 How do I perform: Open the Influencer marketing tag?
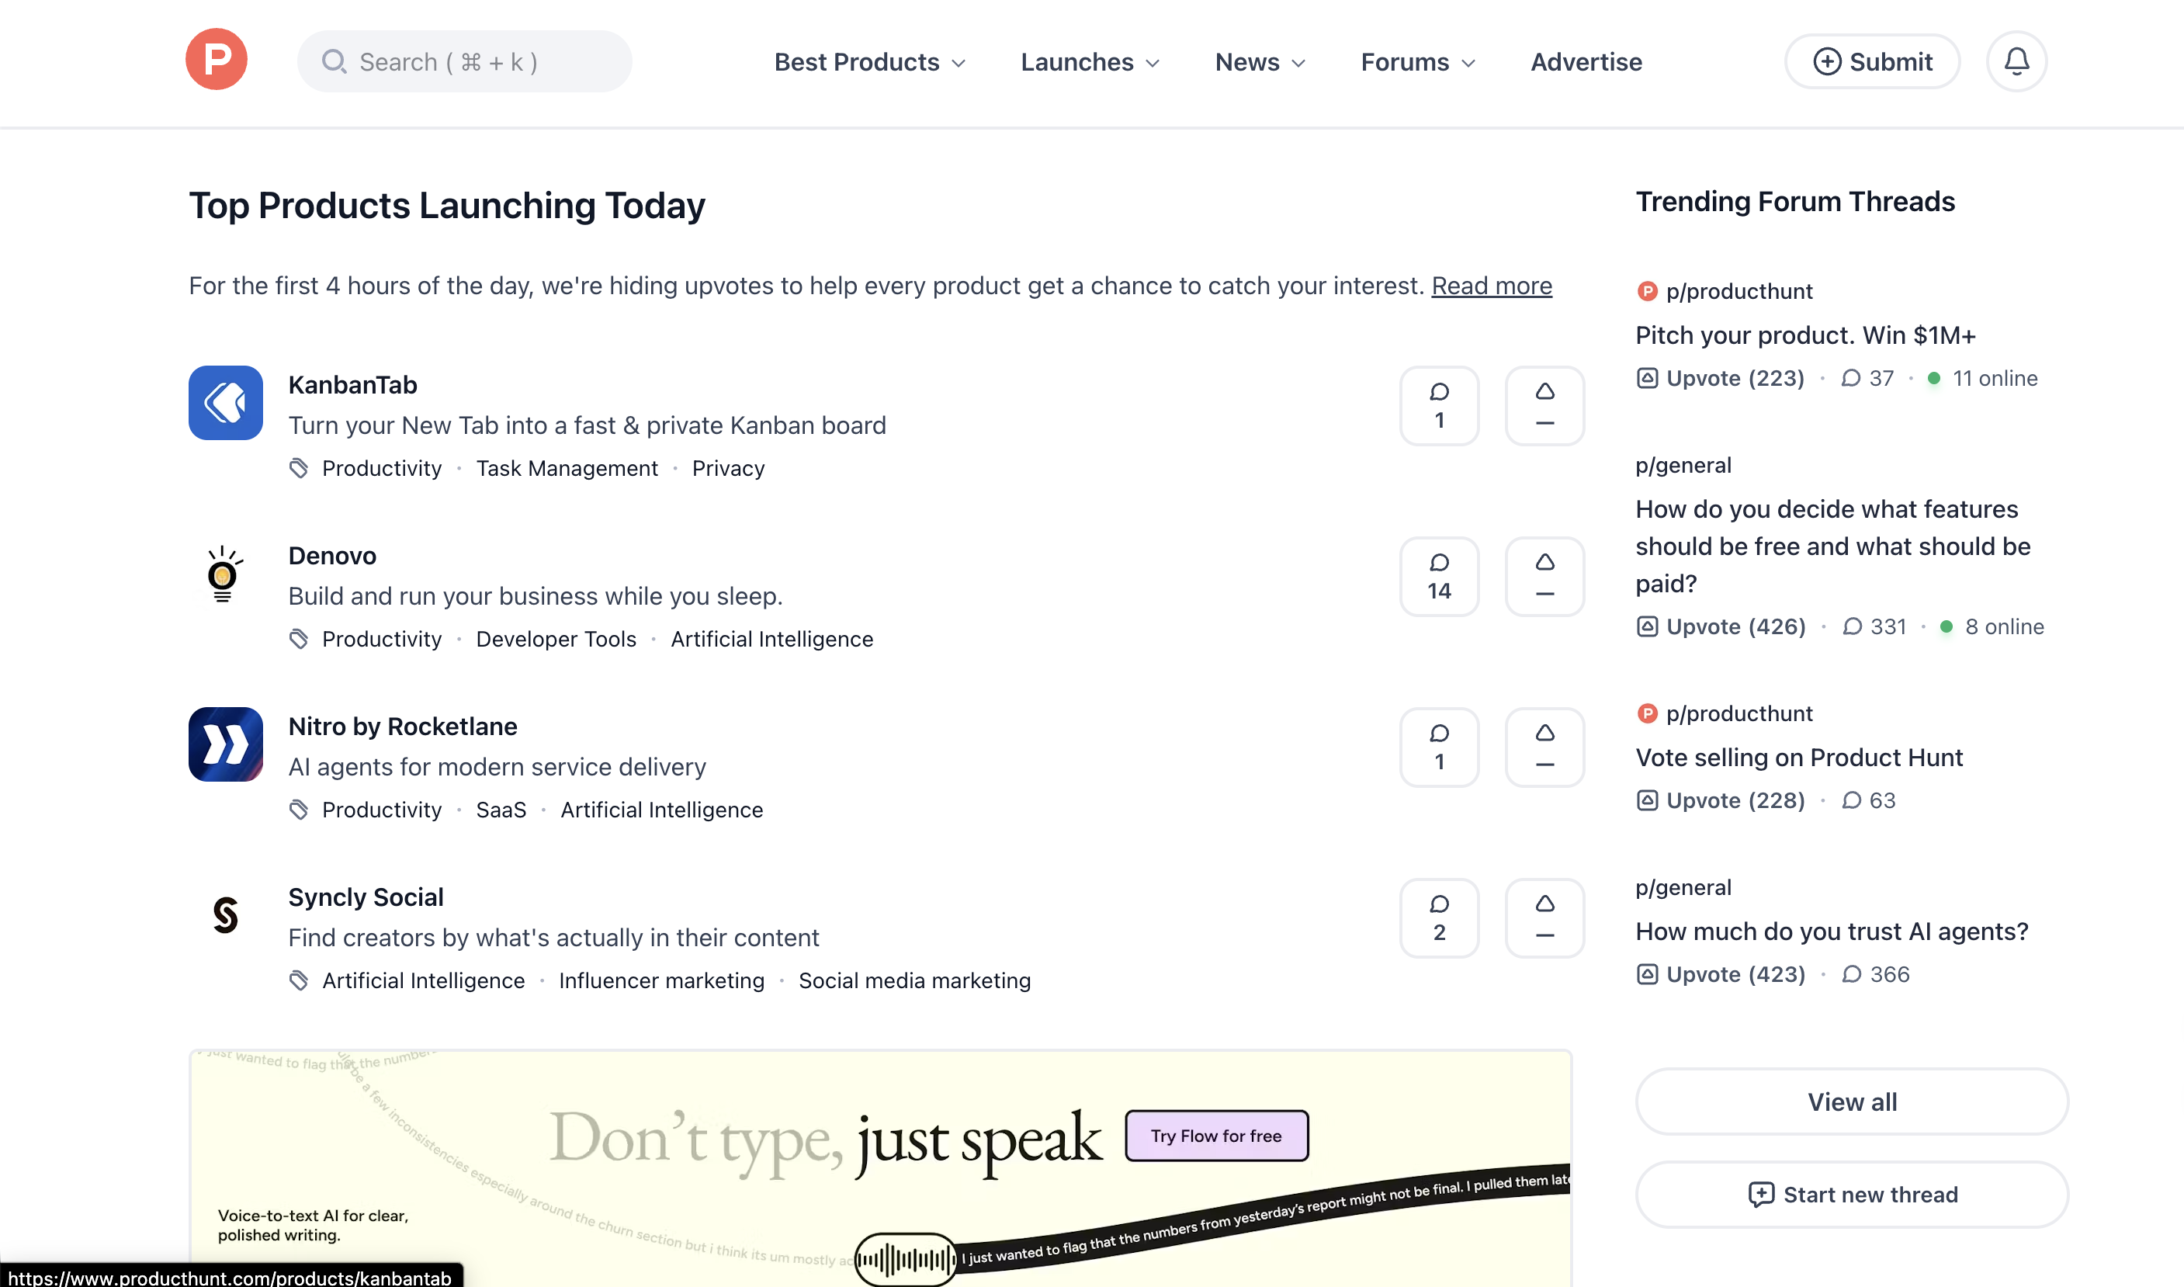tap(661, 982)
